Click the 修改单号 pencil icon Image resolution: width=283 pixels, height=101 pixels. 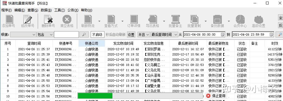pyautogui.click(x=28, y=19)
